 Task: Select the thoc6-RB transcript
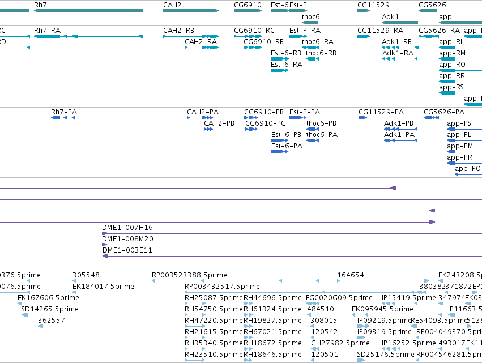point(312,59)
